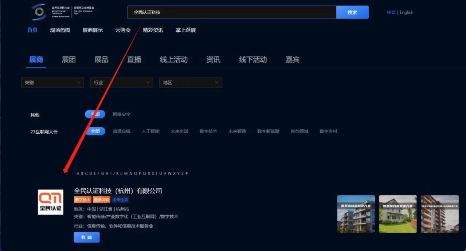This screenshot has width=466, height=251.
Task: Open the 智慧出租房解决方案 thumbnail
Action: (x=356, y=214)
